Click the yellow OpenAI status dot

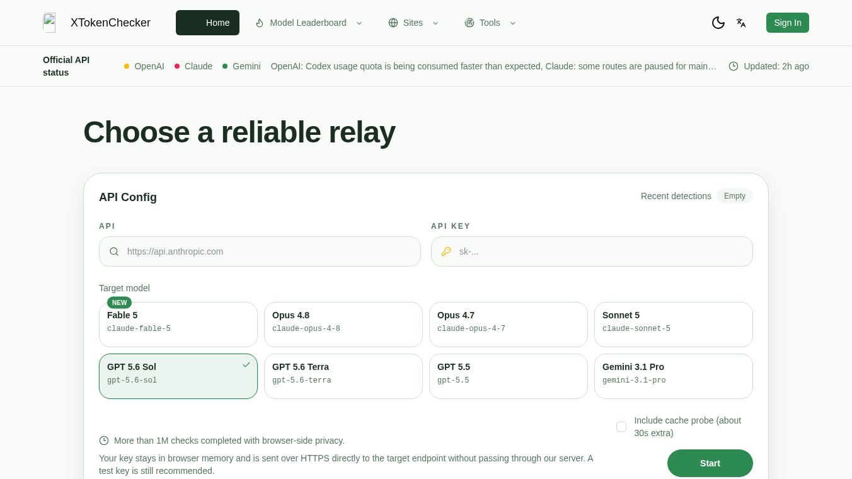click(x=127, y=66)
